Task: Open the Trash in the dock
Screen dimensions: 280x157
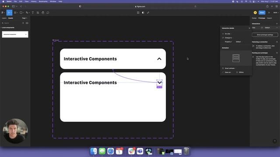Action: (x=186, y=151)
